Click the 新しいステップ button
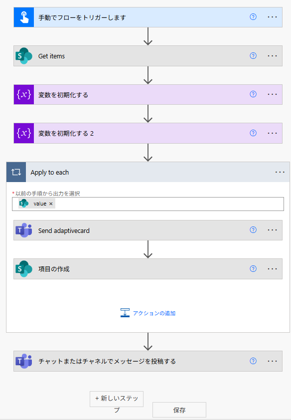The width and height of the screenshot is (291, 420). point(117,399)
